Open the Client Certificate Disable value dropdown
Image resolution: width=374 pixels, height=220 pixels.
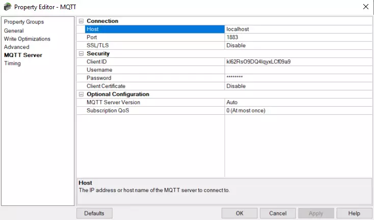point(298,86)
